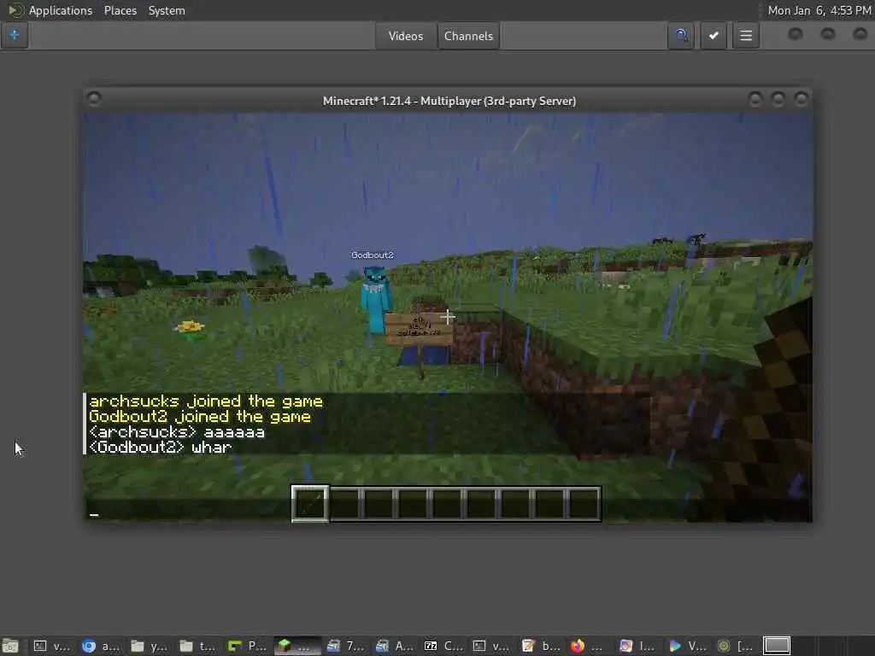Open the folder 't...' taskbar item
The image size is (875, 656).
(198, 646)
